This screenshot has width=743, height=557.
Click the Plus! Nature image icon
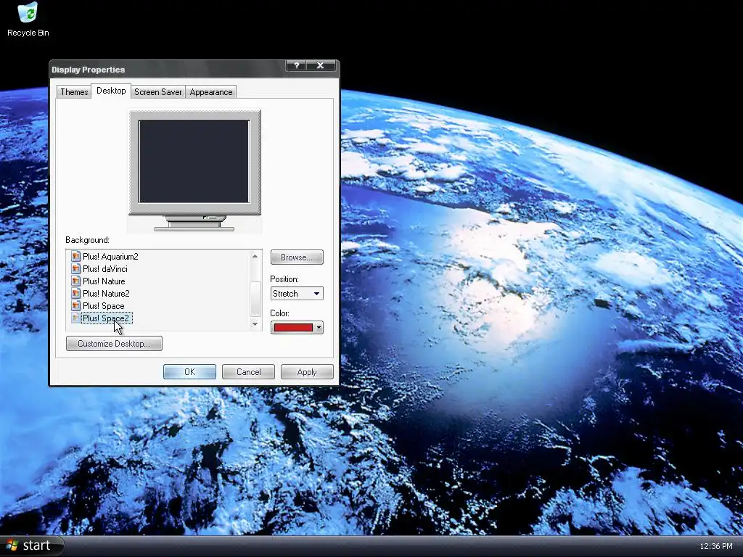(75, 281)
